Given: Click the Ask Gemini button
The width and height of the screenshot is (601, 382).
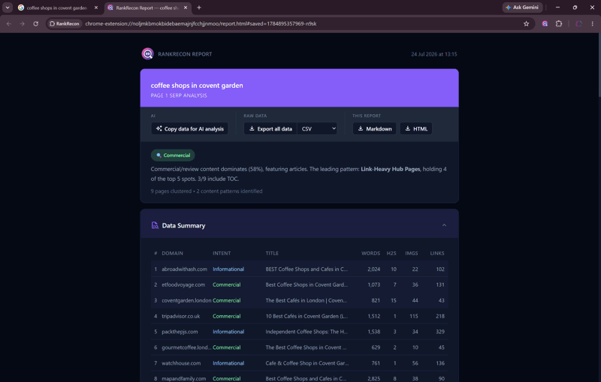Looking at the screenshot, I should tap(522, 8).
